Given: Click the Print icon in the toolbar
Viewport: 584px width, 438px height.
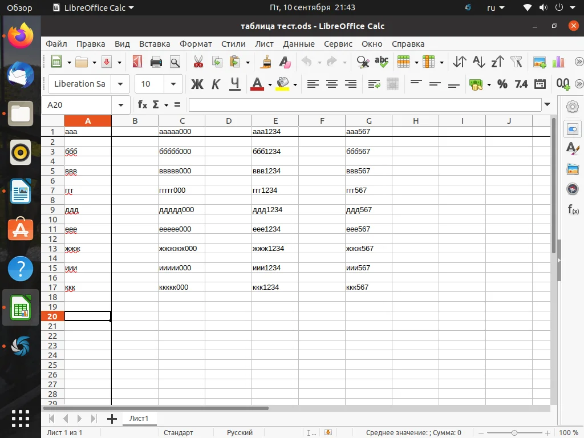Looking at the screenshot, I should pos(156,62).
